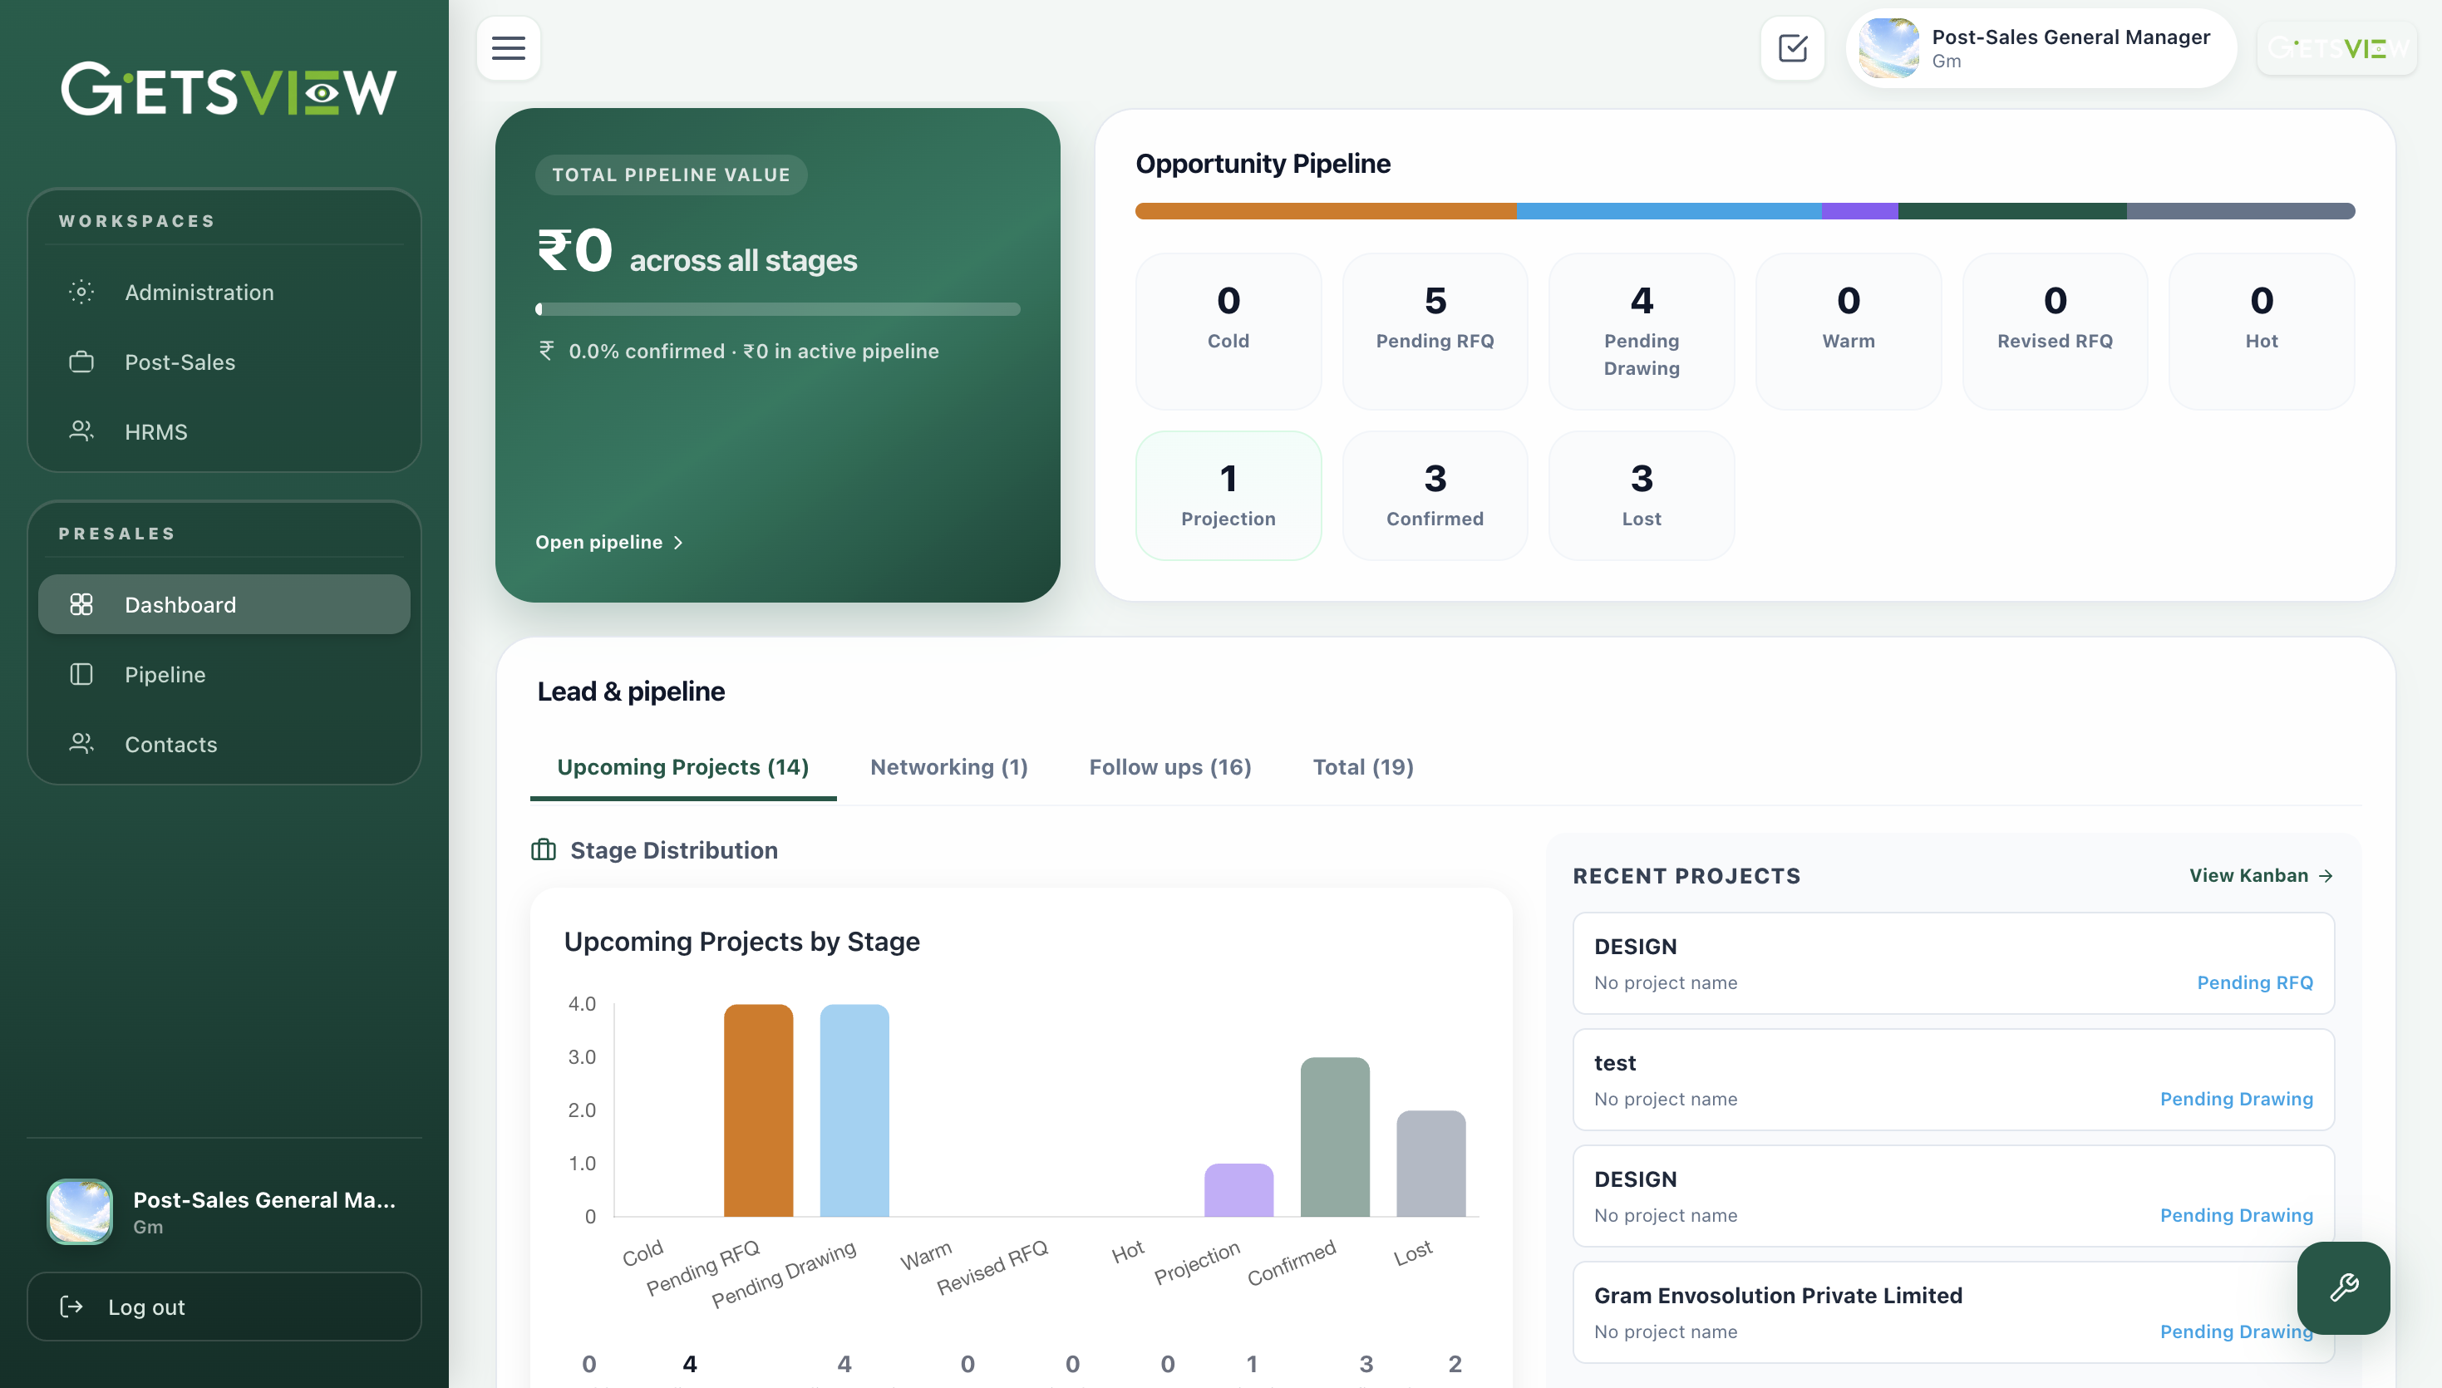Select the Pending RFQ stage card
The height and width of the screenshot is (1388, 2442).
(x=1435, y=331)
